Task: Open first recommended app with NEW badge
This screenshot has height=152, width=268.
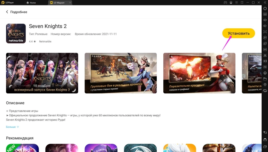Action: click(x=22, y=148)
